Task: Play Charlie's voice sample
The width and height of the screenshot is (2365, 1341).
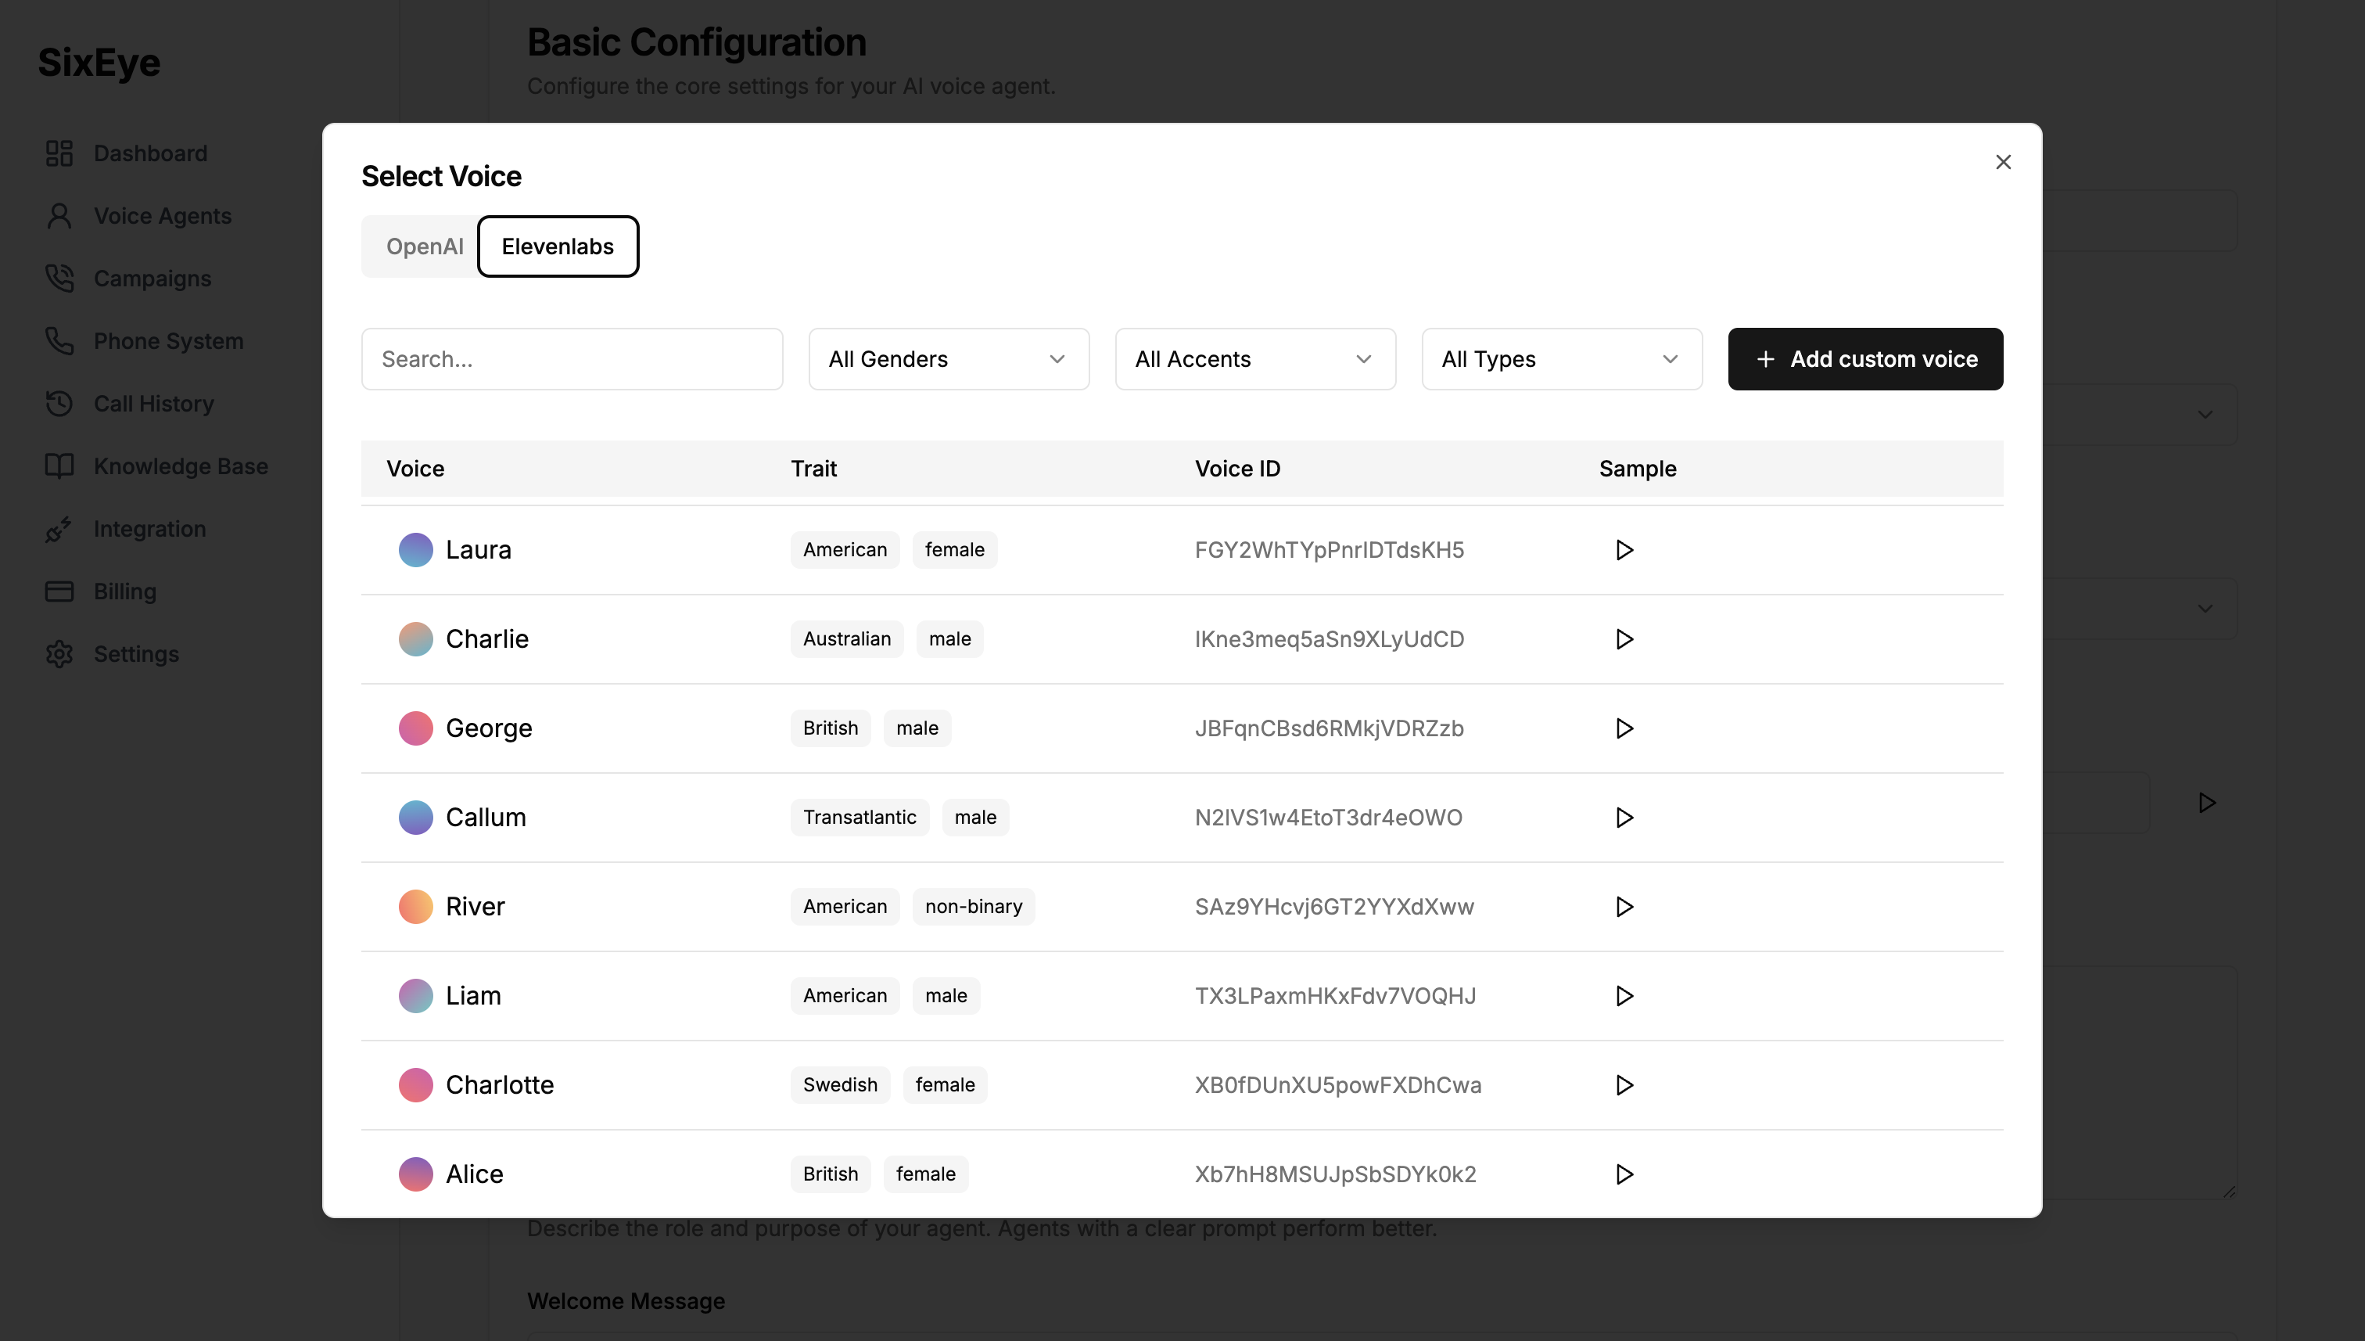Action: [1624, 639]
